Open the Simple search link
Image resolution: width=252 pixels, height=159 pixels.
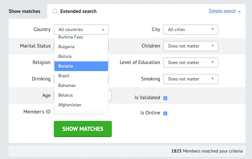(222, 11)
